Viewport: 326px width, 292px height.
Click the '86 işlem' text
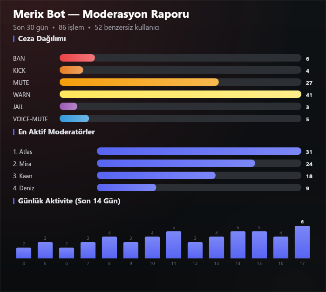click(71, 28)
